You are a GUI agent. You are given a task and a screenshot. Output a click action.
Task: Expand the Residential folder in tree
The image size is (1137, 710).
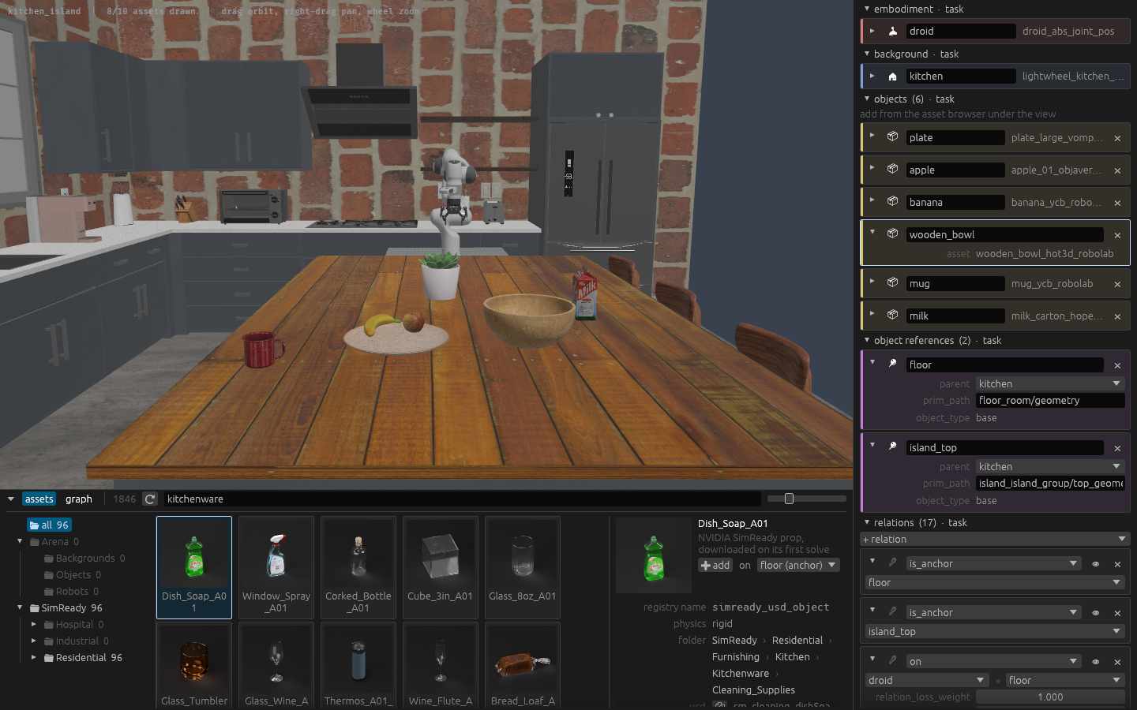tap(34, 657)
